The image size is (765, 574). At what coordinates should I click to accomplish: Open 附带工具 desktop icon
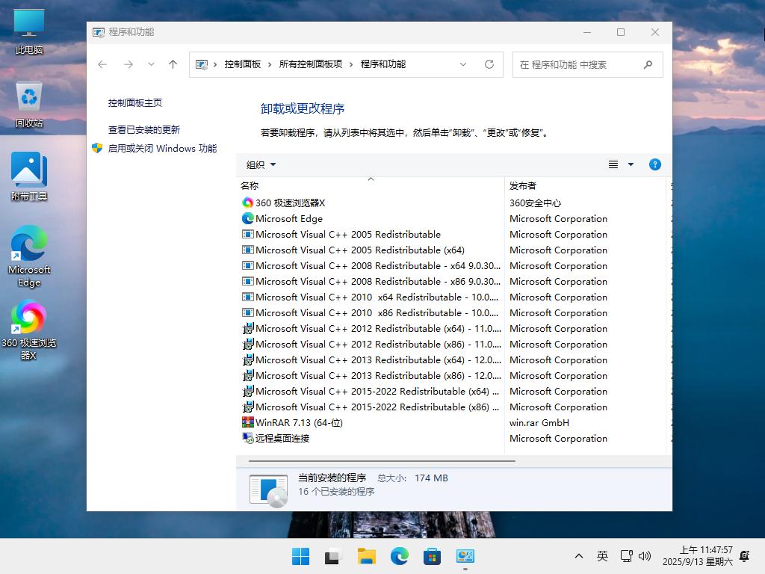pyautogui.click(x=29, y=176)
